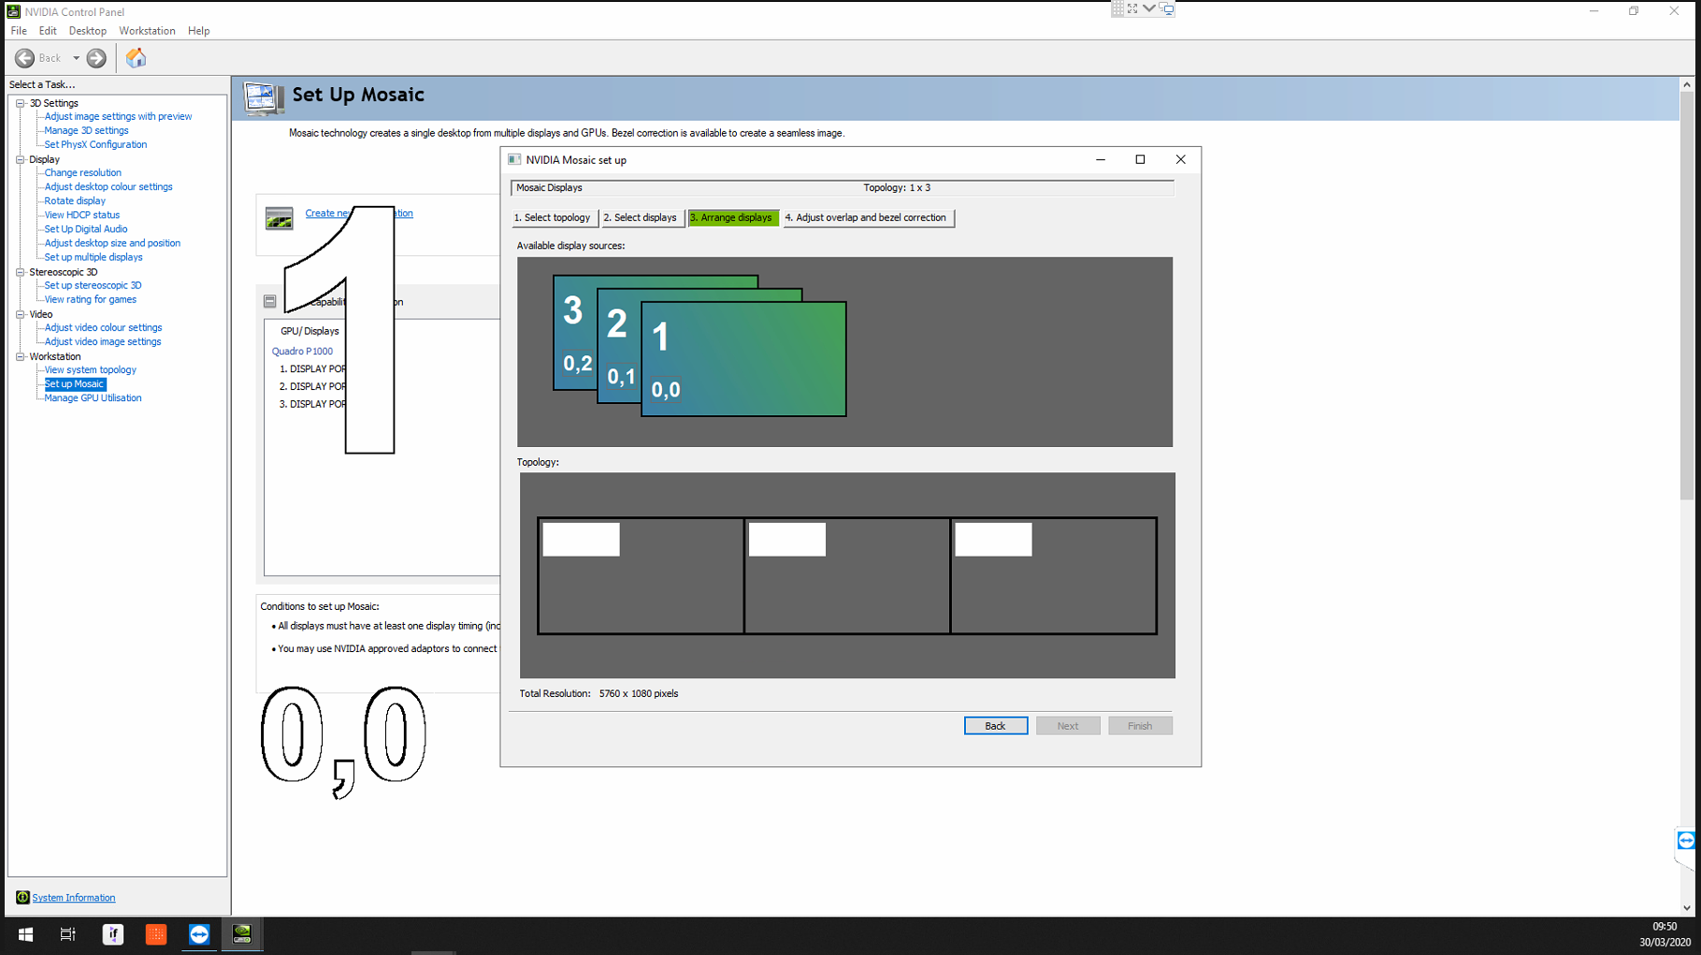Collapse the Video tree node
This screenshot has height=955, width=1701.
[20, 314]
